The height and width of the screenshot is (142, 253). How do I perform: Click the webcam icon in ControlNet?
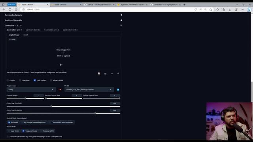(x=106, y=74)
